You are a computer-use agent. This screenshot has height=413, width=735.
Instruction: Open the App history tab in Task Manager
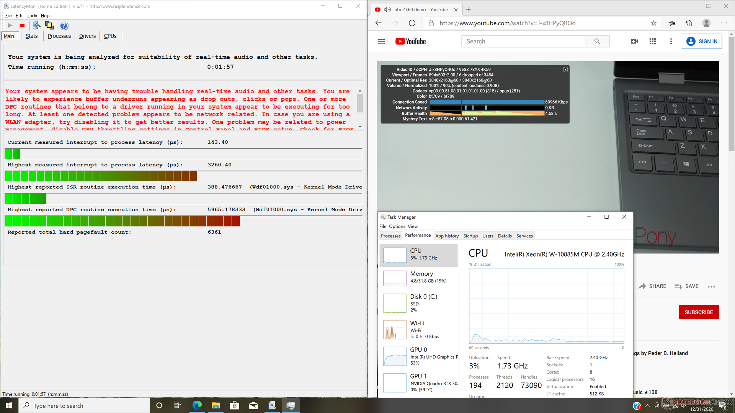point(447,236)
